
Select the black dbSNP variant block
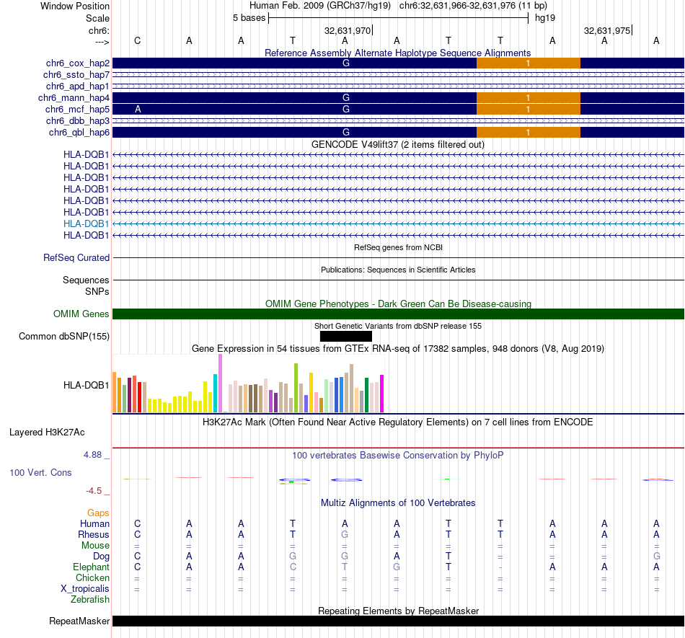click(346, 336)
